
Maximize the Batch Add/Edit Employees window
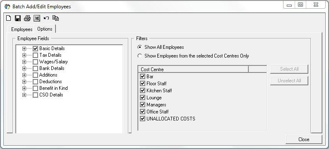click(x=300, y=5)
